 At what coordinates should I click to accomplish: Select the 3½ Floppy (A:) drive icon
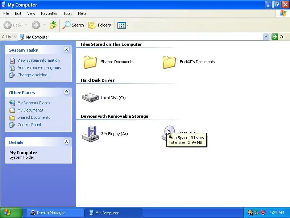point(90,134)
